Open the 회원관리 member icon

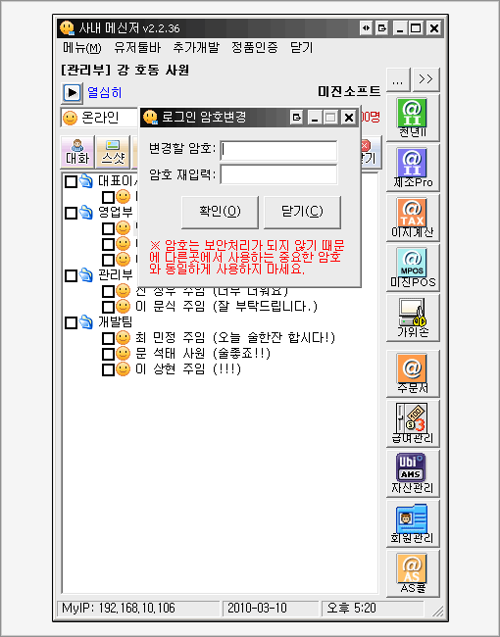click(x=413, y=523)
